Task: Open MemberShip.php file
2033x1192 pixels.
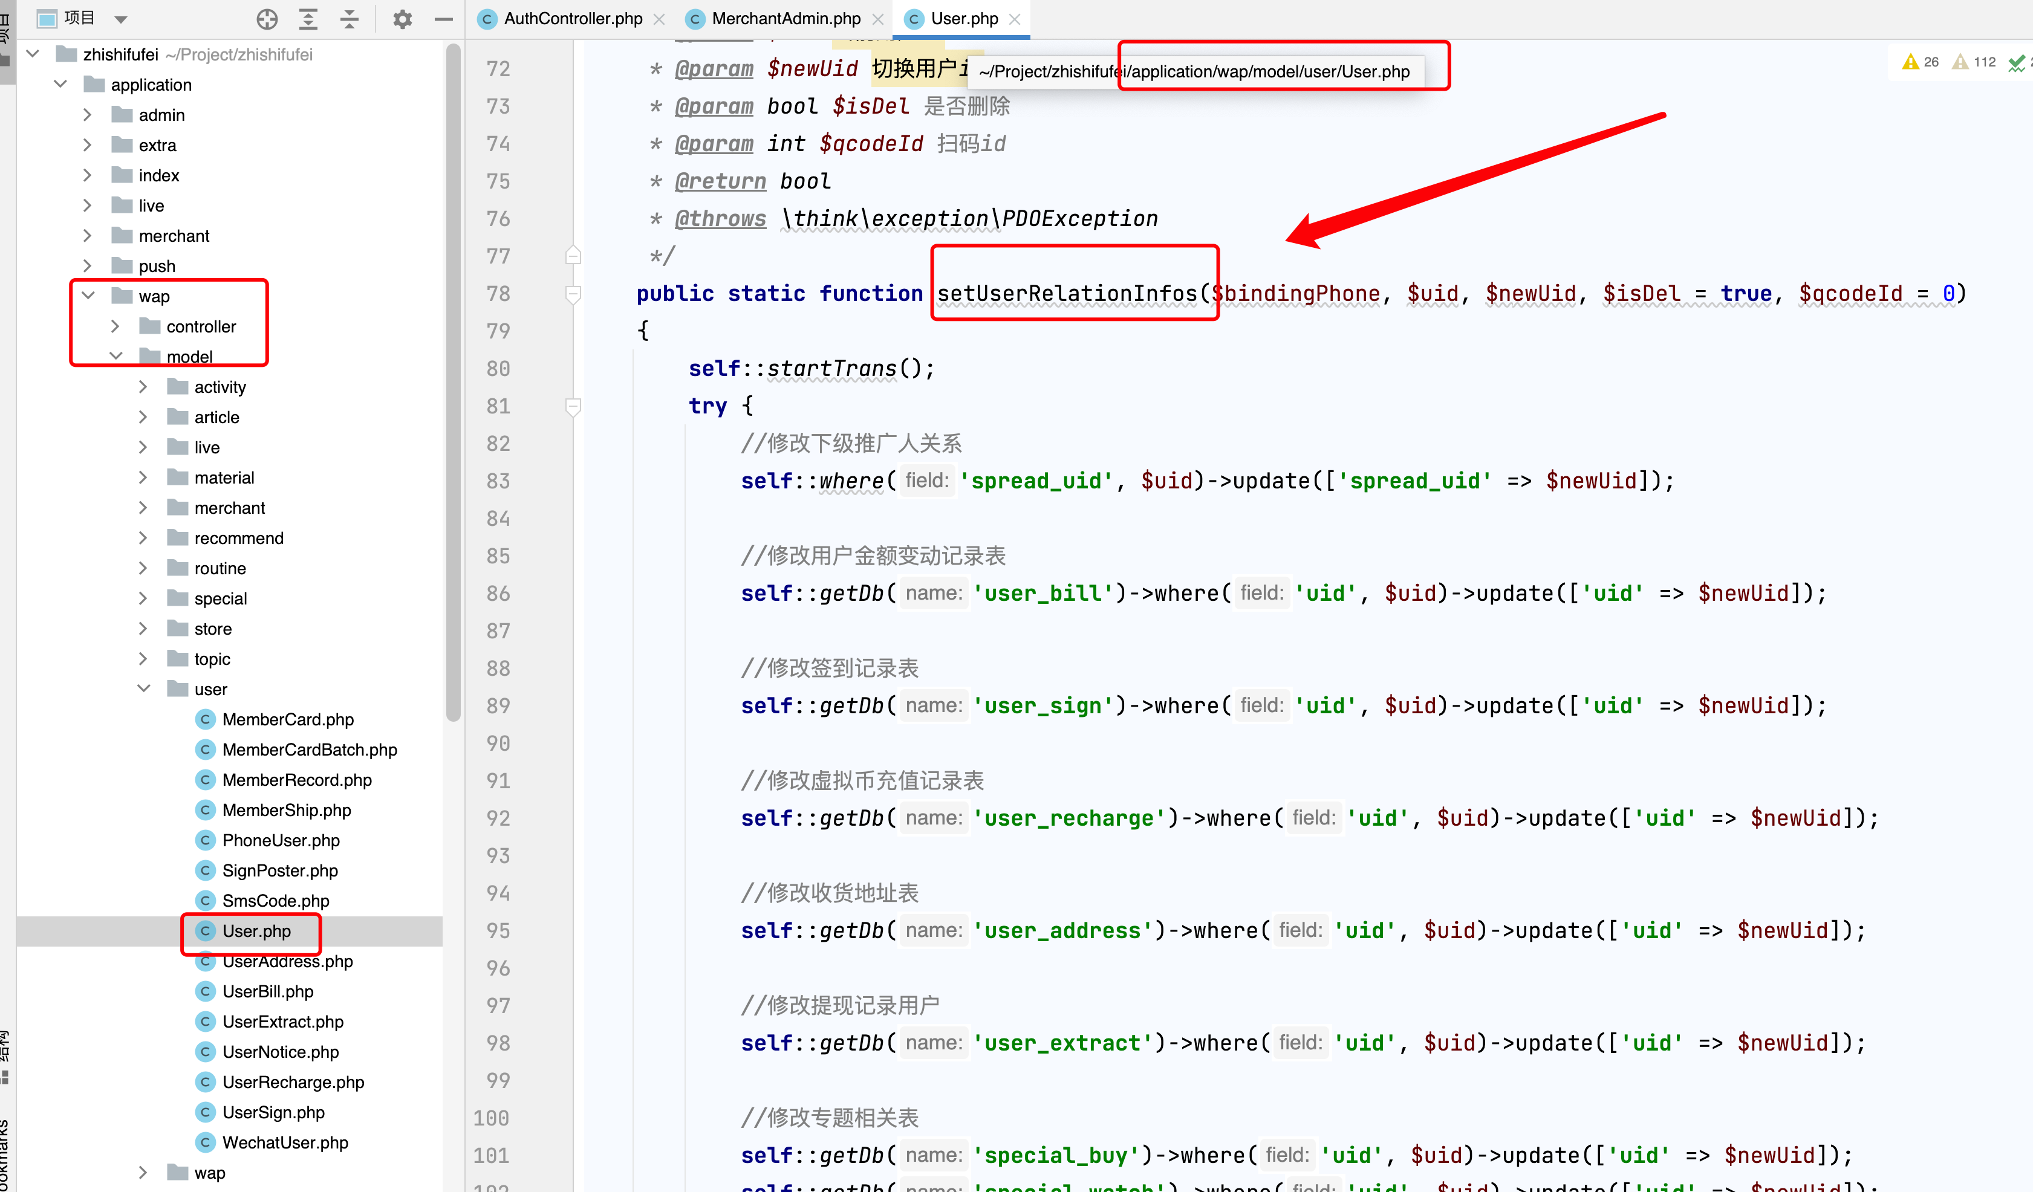Action: click(x=285, y=810)
